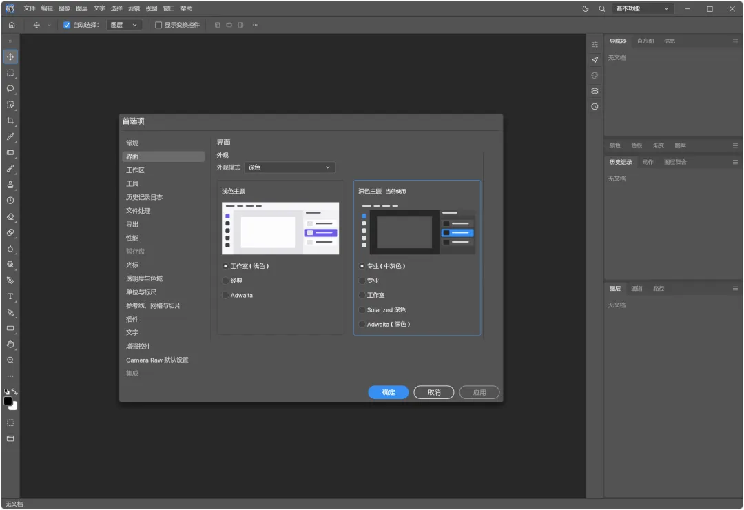This screenshot has height=510, width=744.
Task: Choose the hand tool
Action: (x=10, y=345)
